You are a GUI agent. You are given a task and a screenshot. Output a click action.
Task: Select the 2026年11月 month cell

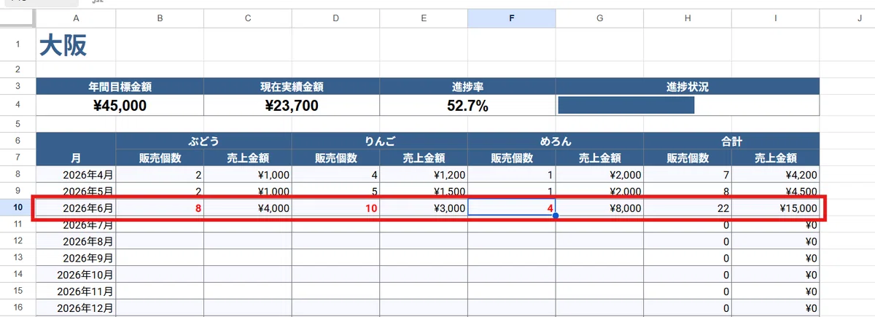coord(76,291)
